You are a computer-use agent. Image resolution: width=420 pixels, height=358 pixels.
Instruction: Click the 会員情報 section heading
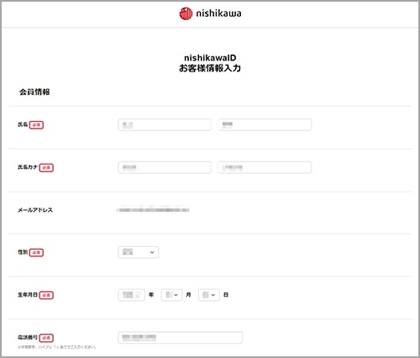pyautogui.click(x=34, y=92)
